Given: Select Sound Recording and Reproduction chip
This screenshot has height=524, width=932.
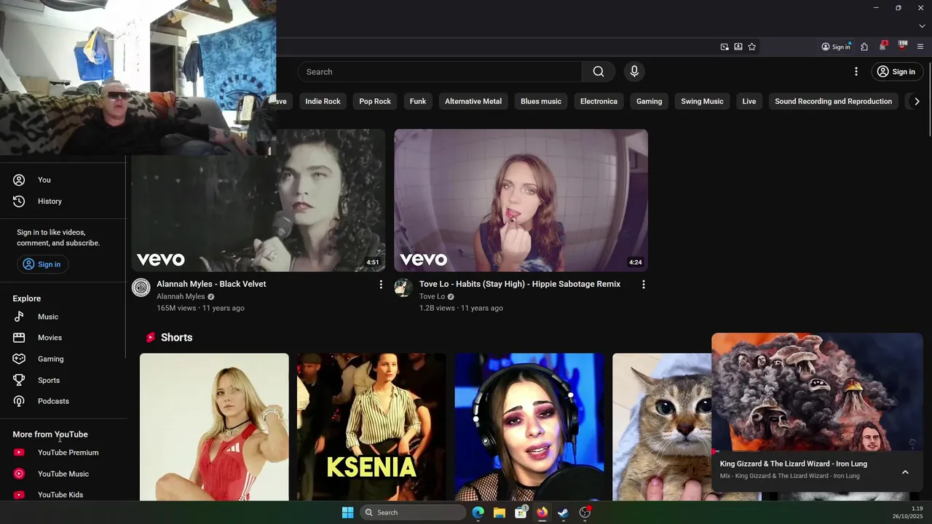Looking at the screenshot, I should (x=833, y=101).
